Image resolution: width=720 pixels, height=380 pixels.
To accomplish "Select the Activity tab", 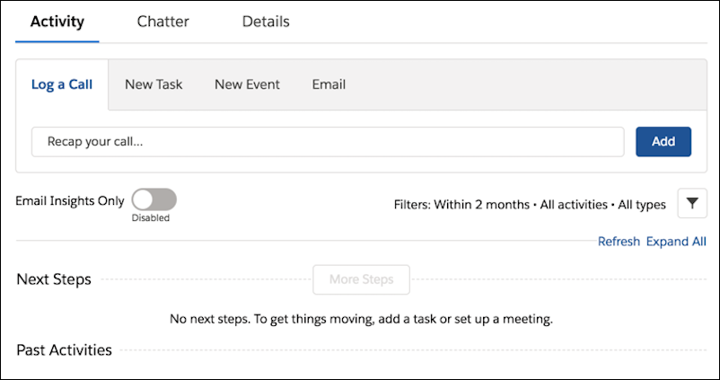I will click(x=57, y=22).
